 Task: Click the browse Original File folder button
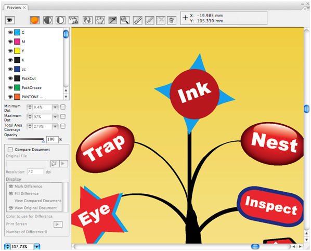(54, 164)
